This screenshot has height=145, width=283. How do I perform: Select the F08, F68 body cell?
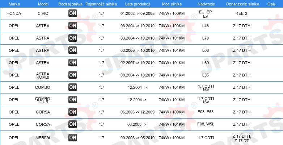tap(206, 112)
